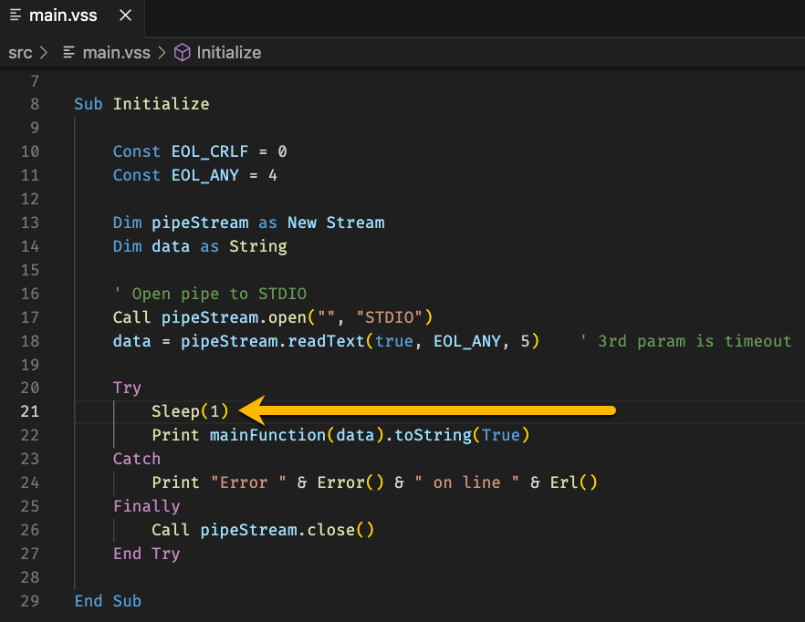
Task: Click Erl() on line 24
Action: click(x=573, y=482)
